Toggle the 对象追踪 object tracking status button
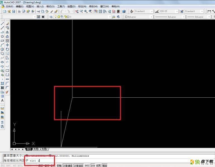The image size is (215, 167). [79, 166]
